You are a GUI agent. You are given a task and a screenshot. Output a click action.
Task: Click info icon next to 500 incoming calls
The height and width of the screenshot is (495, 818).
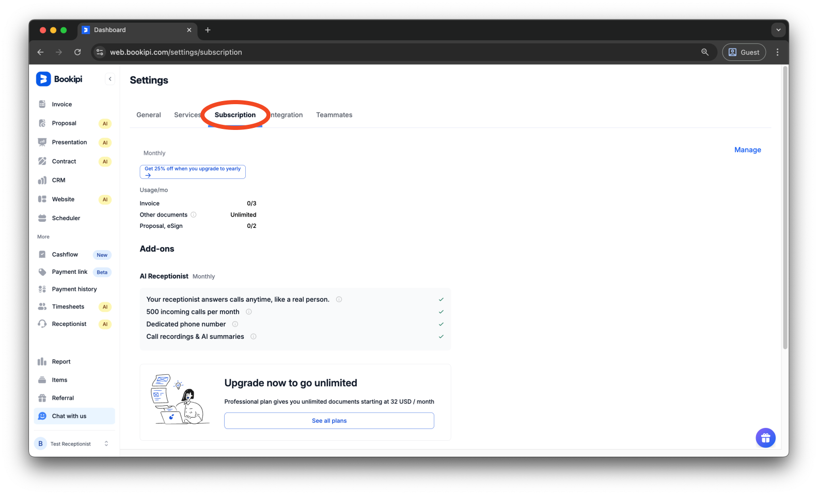[x=249, y=311]
